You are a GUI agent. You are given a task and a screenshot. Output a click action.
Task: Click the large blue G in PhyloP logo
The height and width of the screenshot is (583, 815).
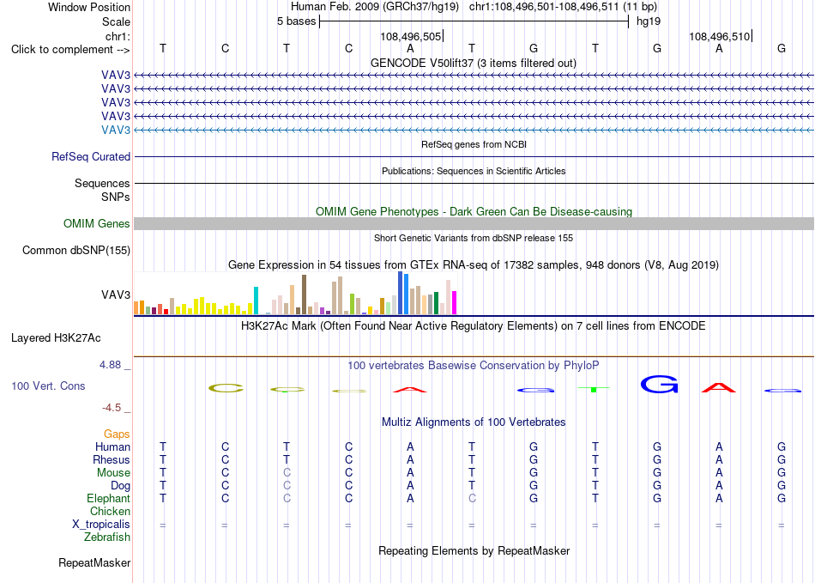coord(659,385)
